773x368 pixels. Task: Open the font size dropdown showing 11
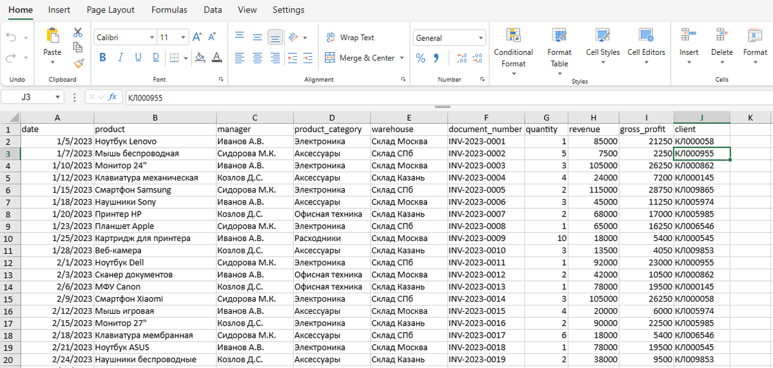pyautogui.click(x=184, y=37)
